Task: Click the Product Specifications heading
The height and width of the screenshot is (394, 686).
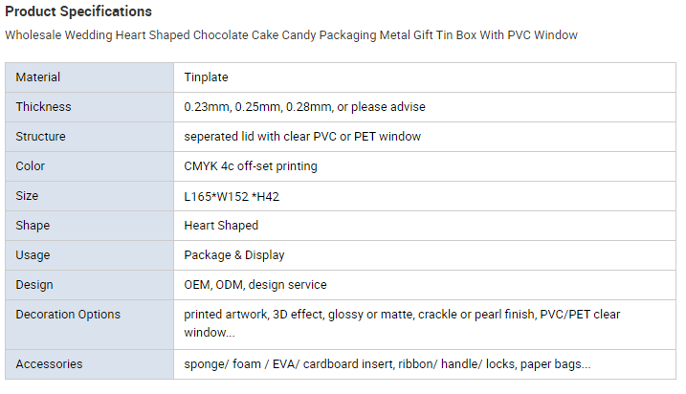Action: 78,11
